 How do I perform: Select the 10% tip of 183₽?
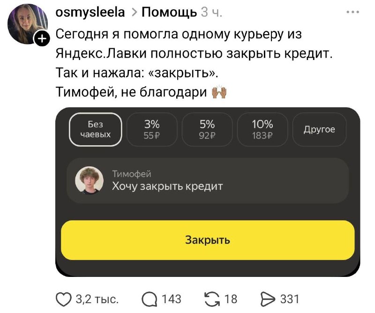pos(262,130)
